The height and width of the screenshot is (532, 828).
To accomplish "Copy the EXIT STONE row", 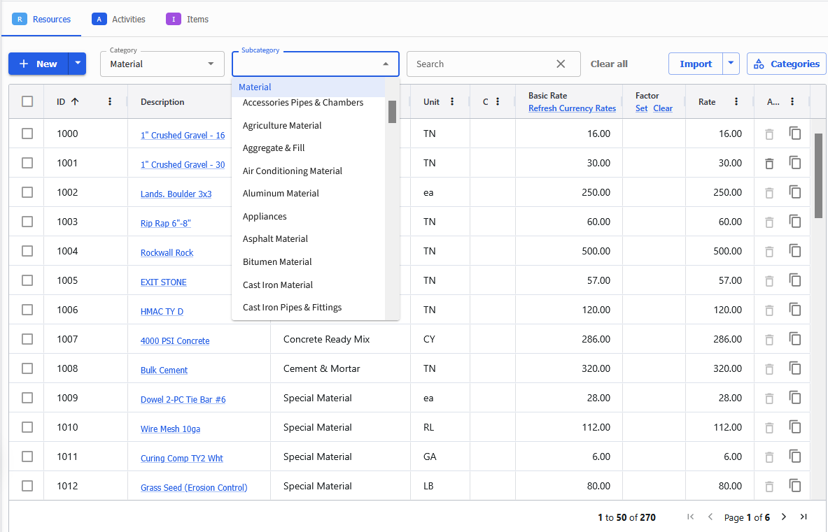I will point(794,280).
